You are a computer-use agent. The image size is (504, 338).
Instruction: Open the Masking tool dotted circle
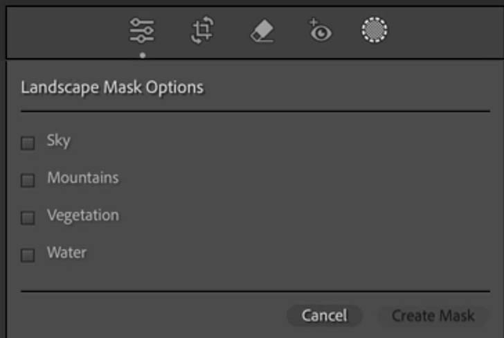point(375,30)
